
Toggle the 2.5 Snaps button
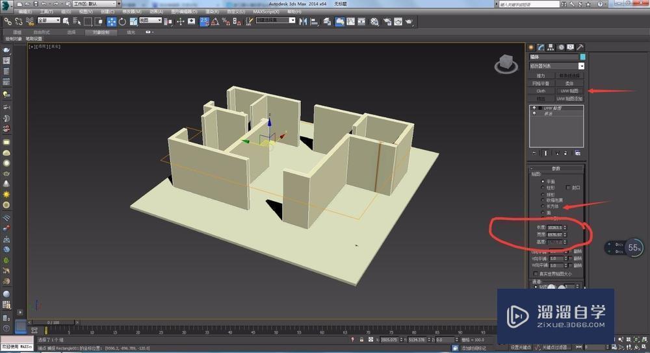click(x=204, y=21)
